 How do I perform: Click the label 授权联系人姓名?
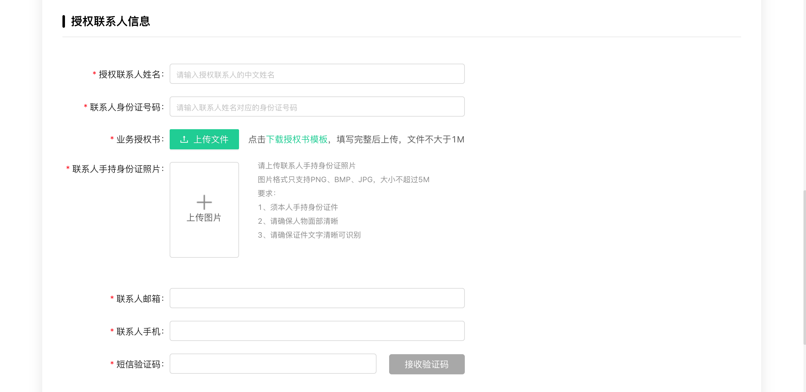130,75
